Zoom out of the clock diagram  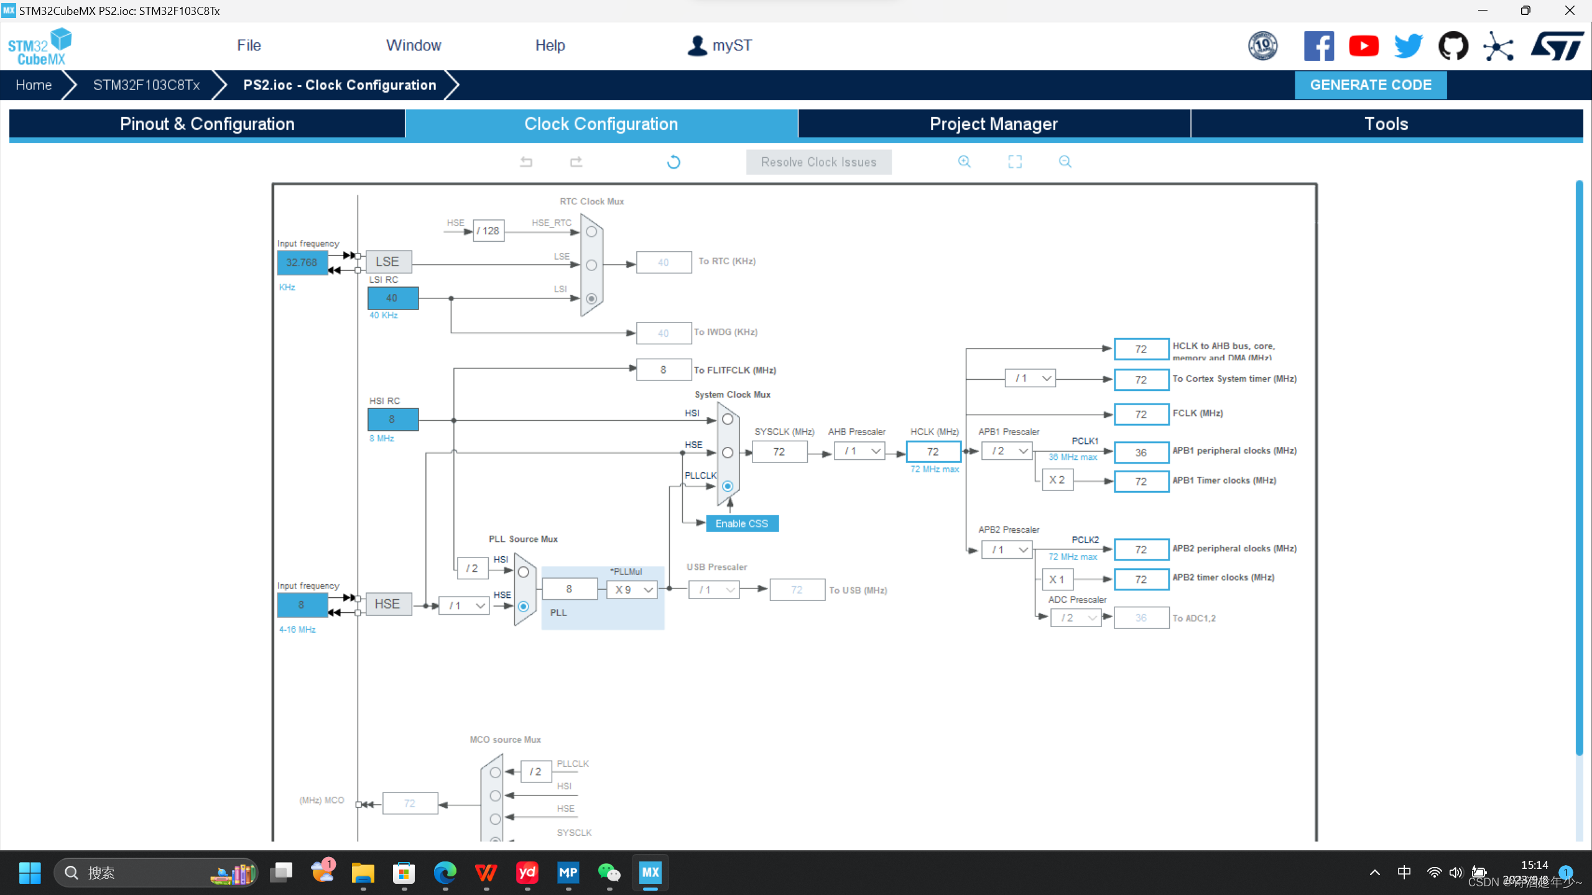tap(1065, 162)
